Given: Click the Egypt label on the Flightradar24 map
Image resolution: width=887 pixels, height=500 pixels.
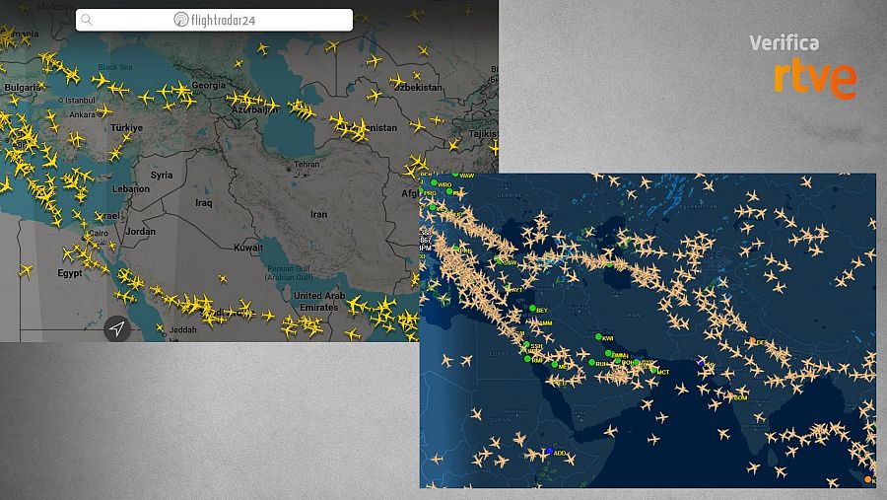Looking at the screenshot, I should (x=70, y=273).
